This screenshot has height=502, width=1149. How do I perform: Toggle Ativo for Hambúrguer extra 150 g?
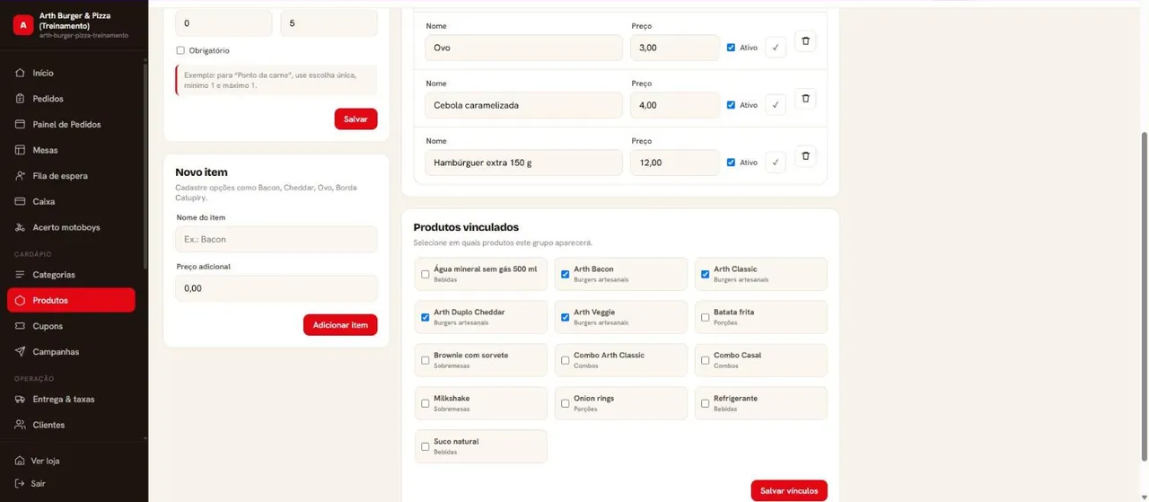pyautogui.click(x=731, y=163)
